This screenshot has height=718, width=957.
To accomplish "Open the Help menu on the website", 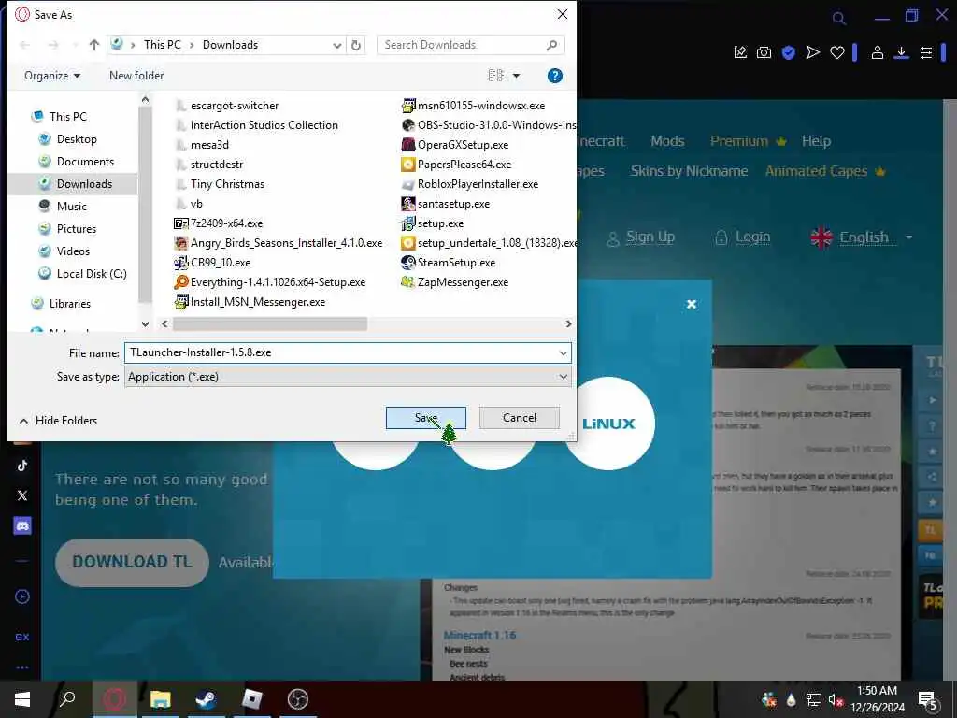I will click(x=816, y=141).
